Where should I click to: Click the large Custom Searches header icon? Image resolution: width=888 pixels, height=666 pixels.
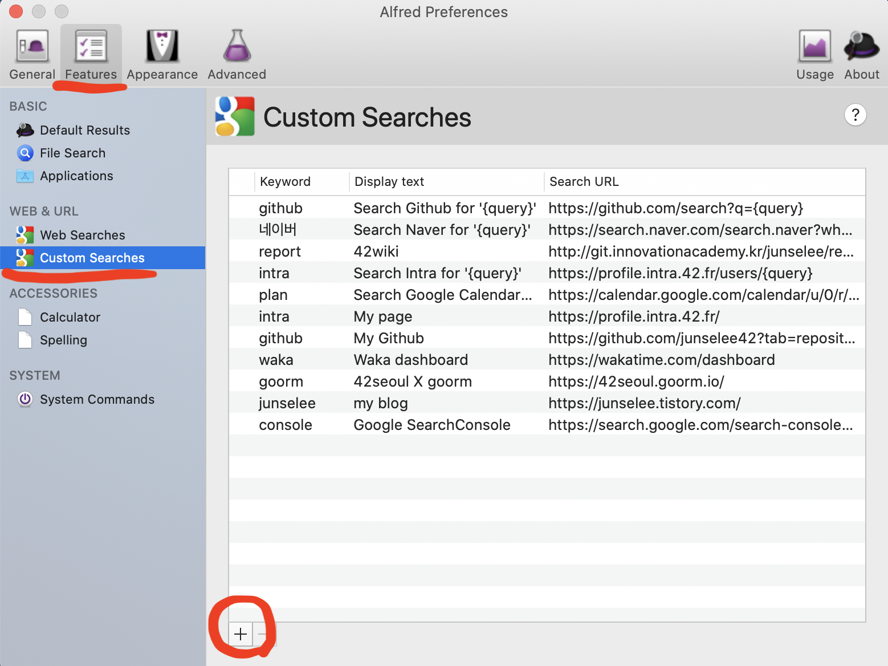pos(235,116)
